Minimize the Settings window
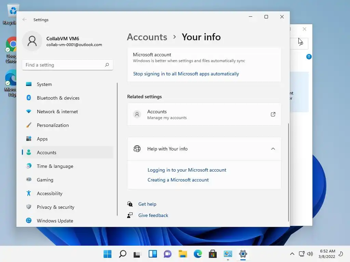This screenshot has width=350, height=262. pyautogui.click(x=251, y=17)
